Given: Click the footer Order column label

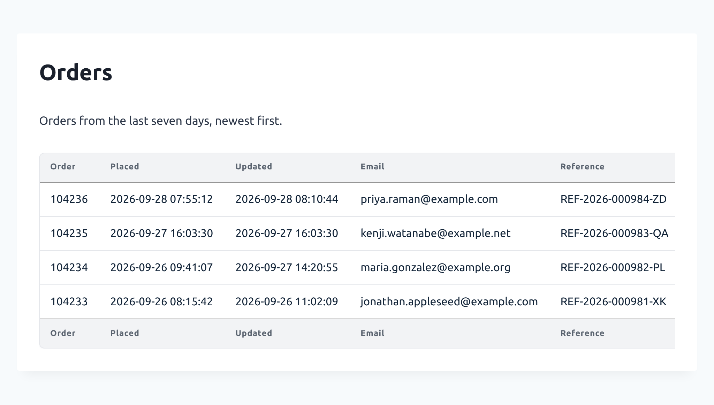Looking at the screenshot, I should tap(63, 333).
